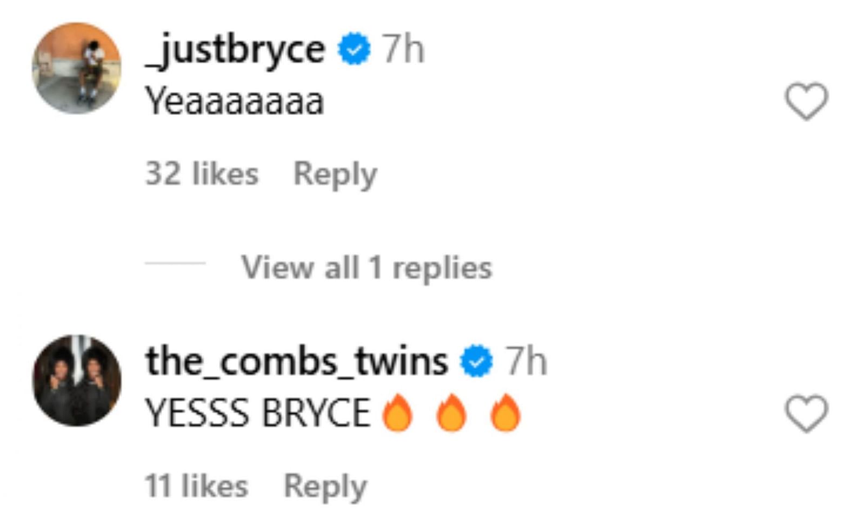Select the Yeaaaaaaa comment text
Screen dimensions: 865x519
point(235,102)
